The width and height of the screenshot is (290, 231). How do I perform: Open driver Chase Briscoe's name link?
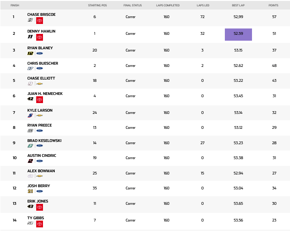[40, 14]
